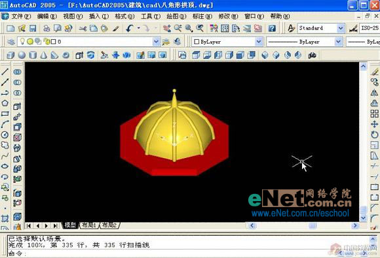Click the Camera view icon
The width and height of the screenshot is (380, 258).
[312, 56]
